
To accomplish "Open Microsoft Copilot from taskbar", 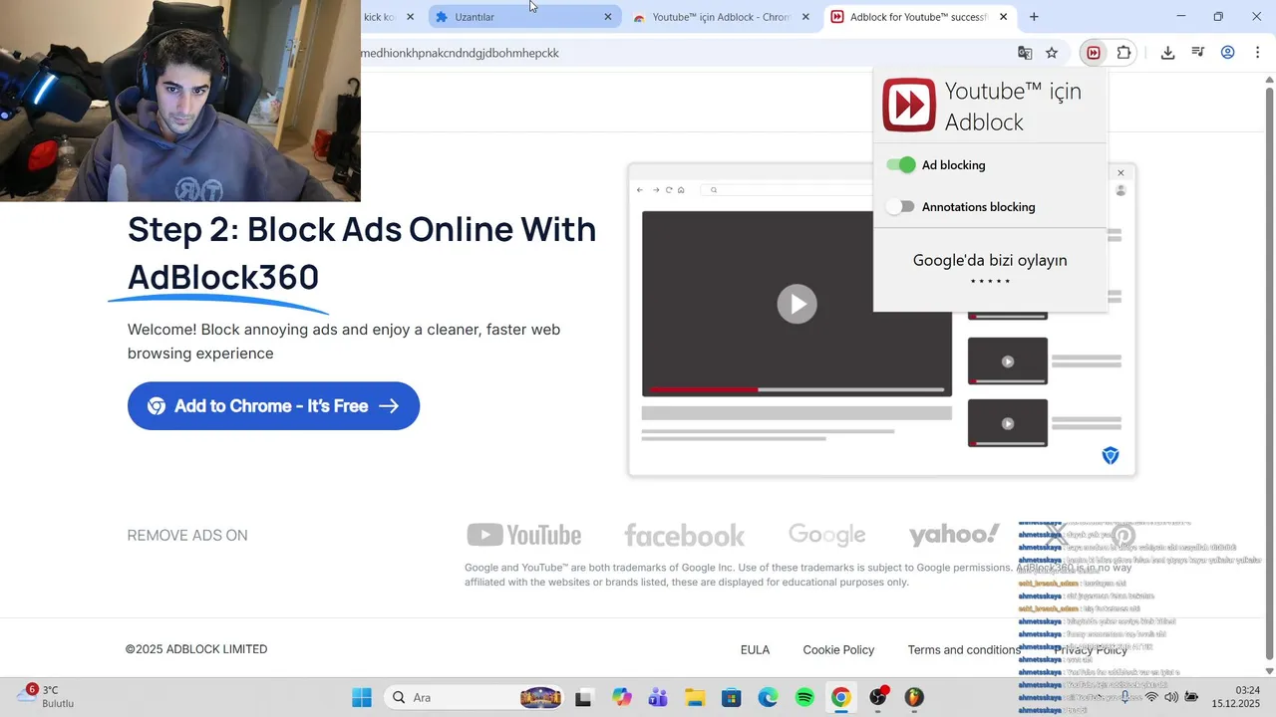I will pos(622,697).
